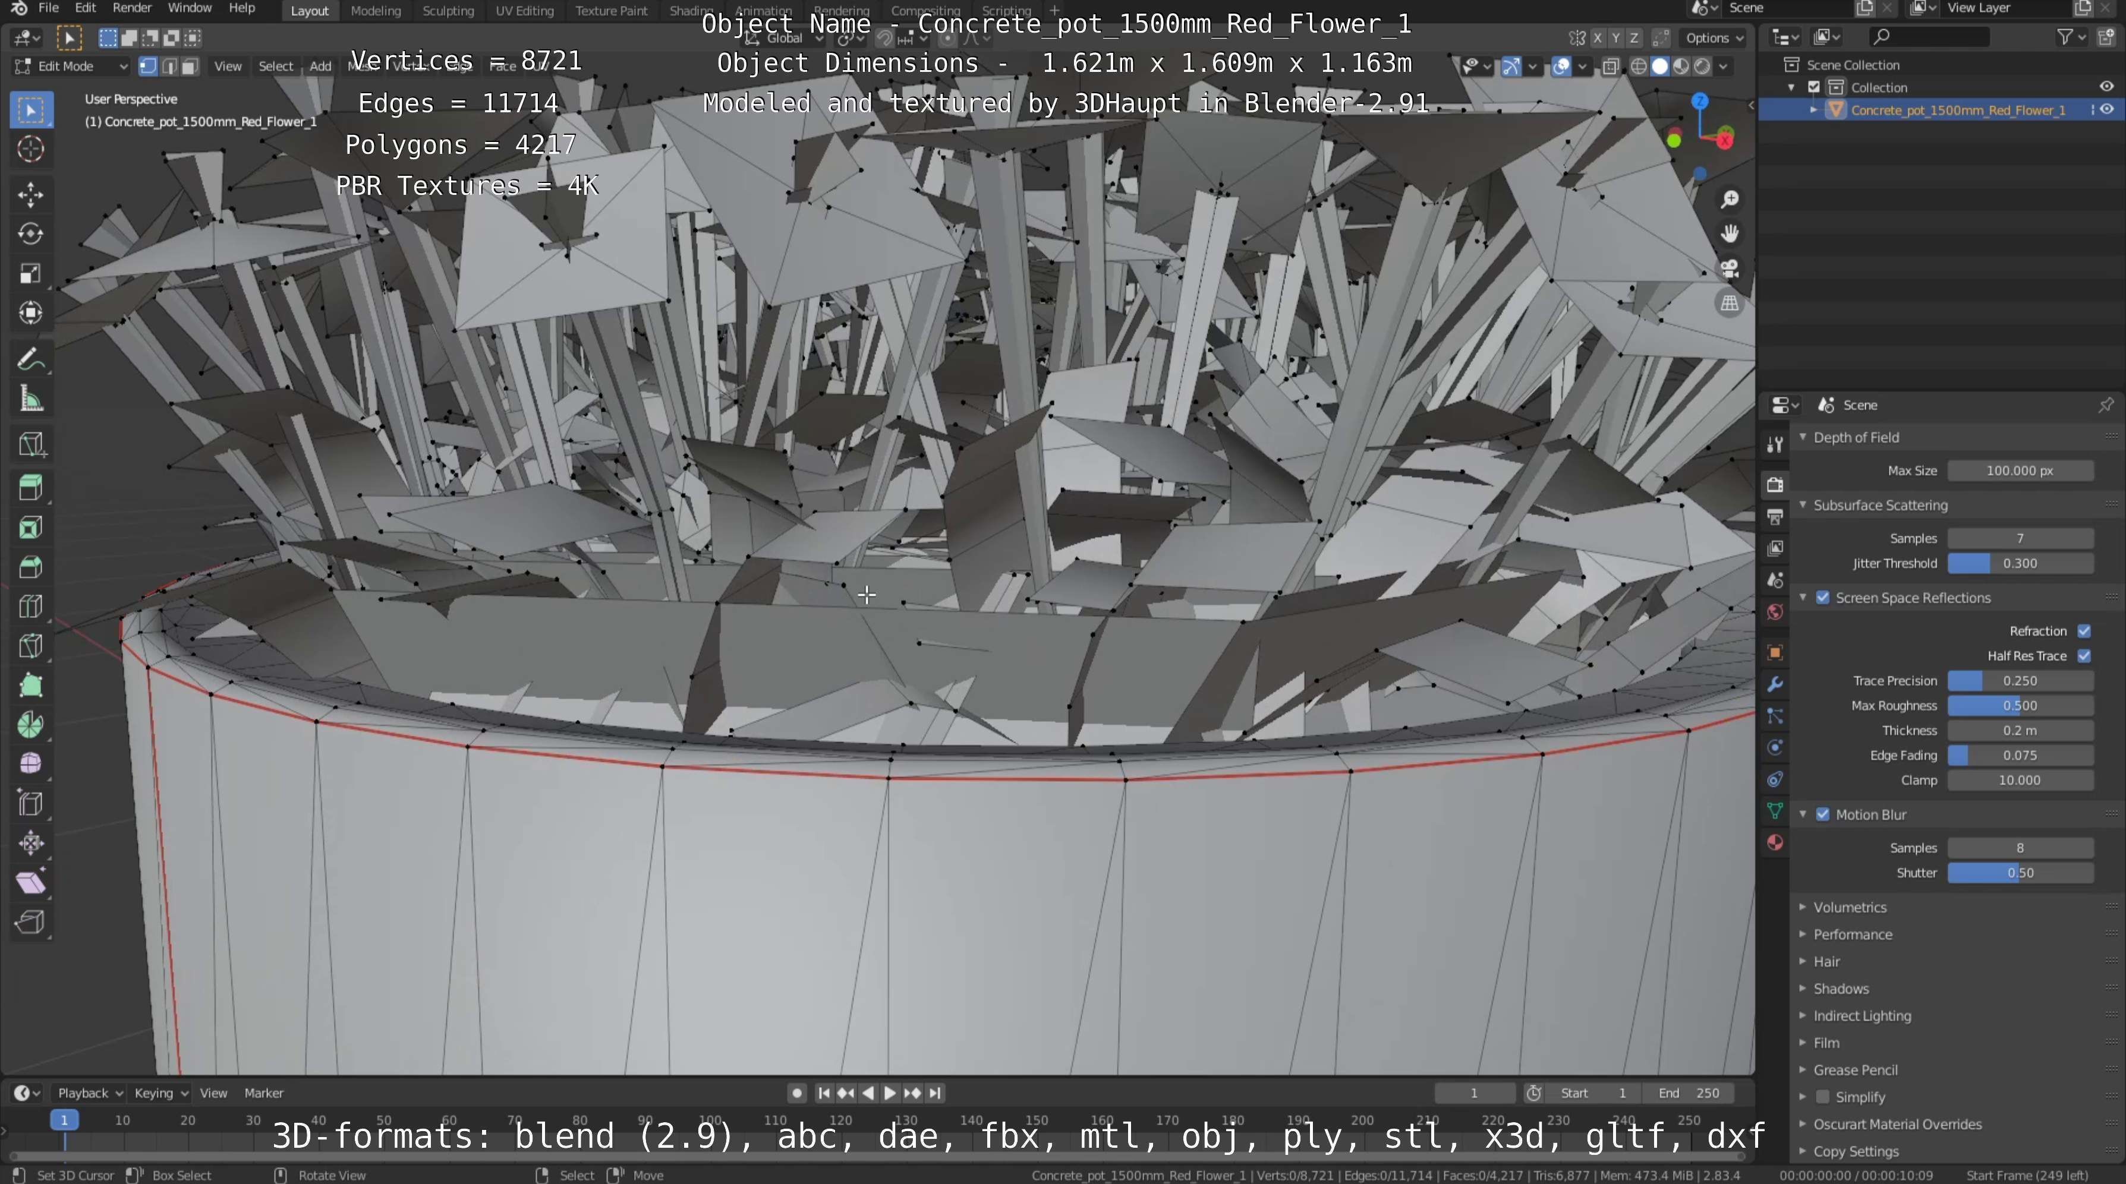2126x1184 pixels.
Task: Click the zoom magnifier viewport icon
Action: coord(1729,200)
